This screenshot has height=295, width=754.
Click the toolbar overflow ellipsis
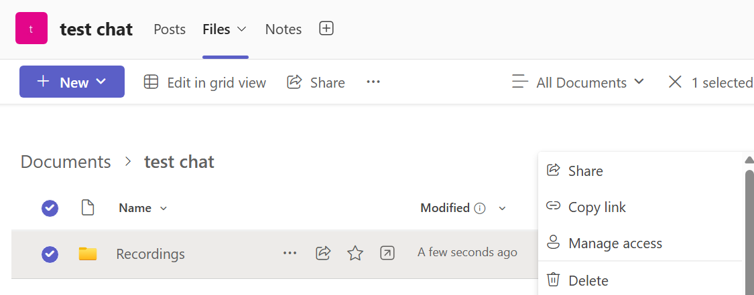pyautogui.click(x=373, y=82)
